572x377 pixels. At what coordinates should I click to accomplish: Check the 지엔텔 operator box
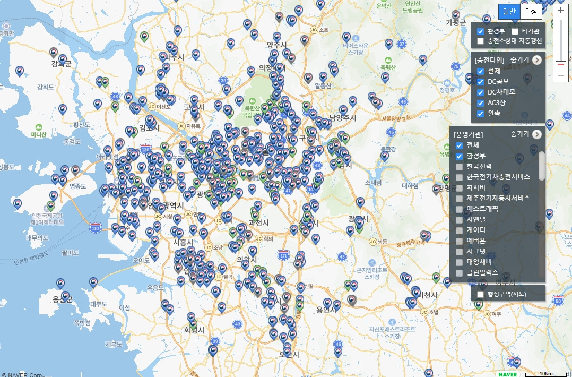[460, 220]
